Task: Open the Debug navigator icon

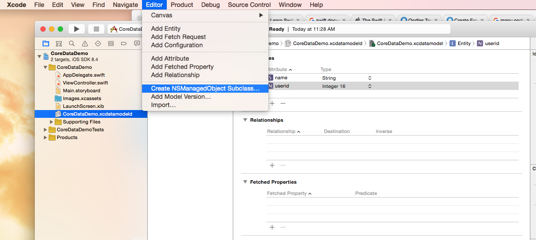Action: 111,43
